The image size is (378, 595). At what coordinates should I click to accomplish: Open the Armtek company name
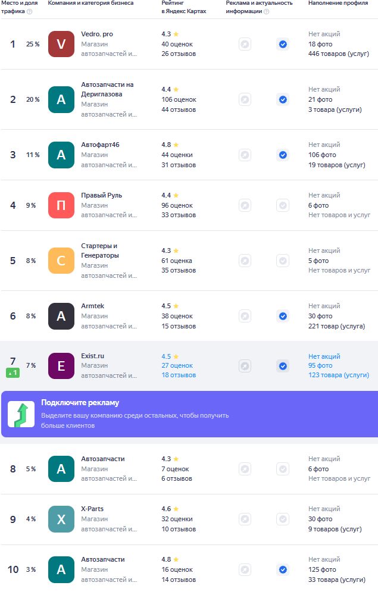tap(92, 306)
